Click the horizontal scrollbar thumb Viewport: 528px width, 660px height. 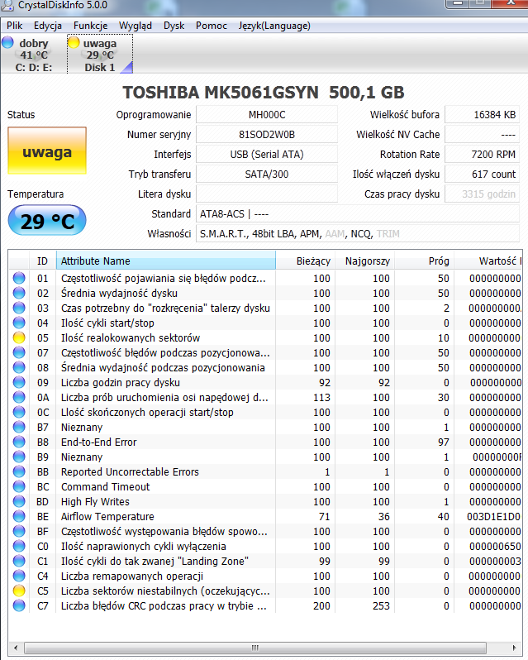[255, 648]
